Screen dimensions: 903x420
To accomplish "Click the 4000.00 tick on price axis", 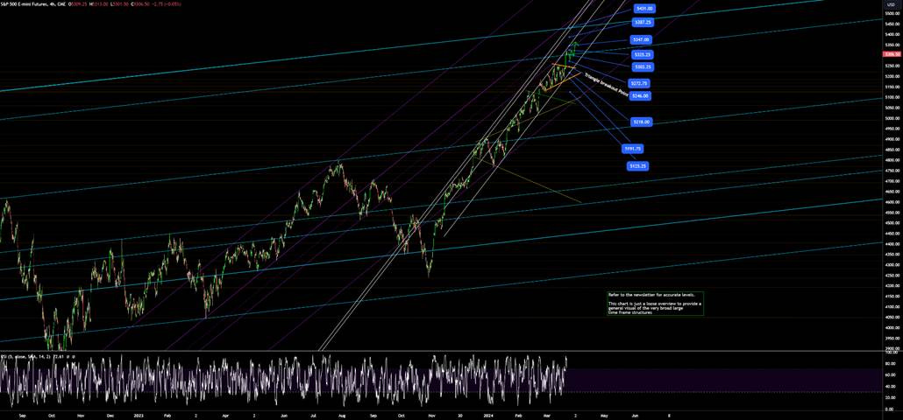I will pyautogui.click(x=892, y=327).
